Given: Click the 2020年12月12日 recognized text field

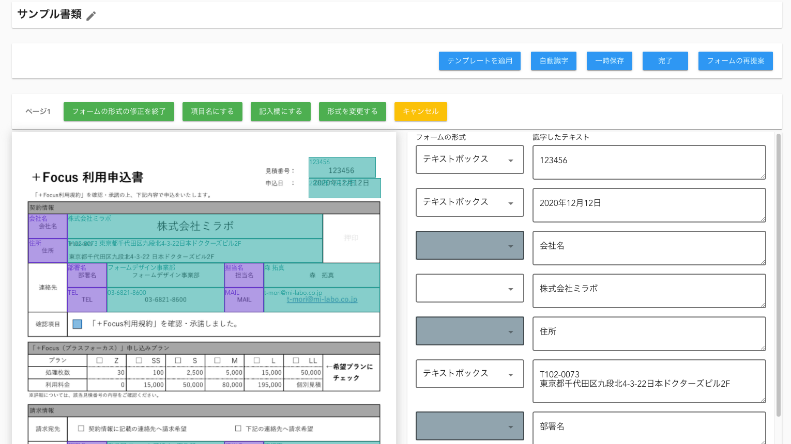Looking at the screenshot, I should pos(649,205).
